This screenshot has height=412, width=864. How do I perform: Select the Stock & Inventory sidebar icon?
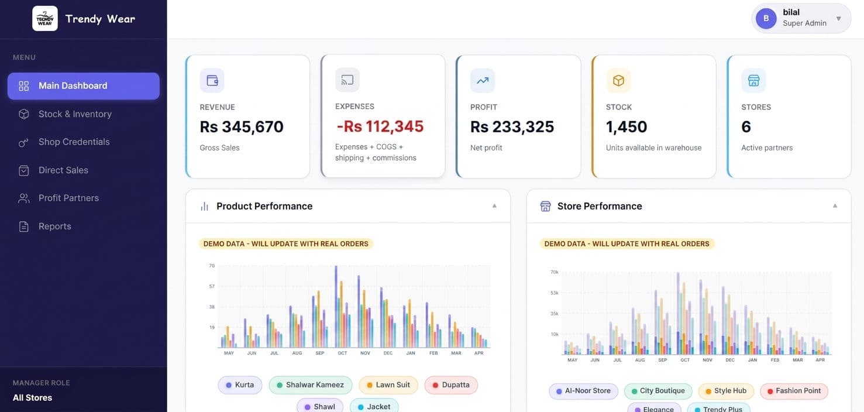[20, 112]
